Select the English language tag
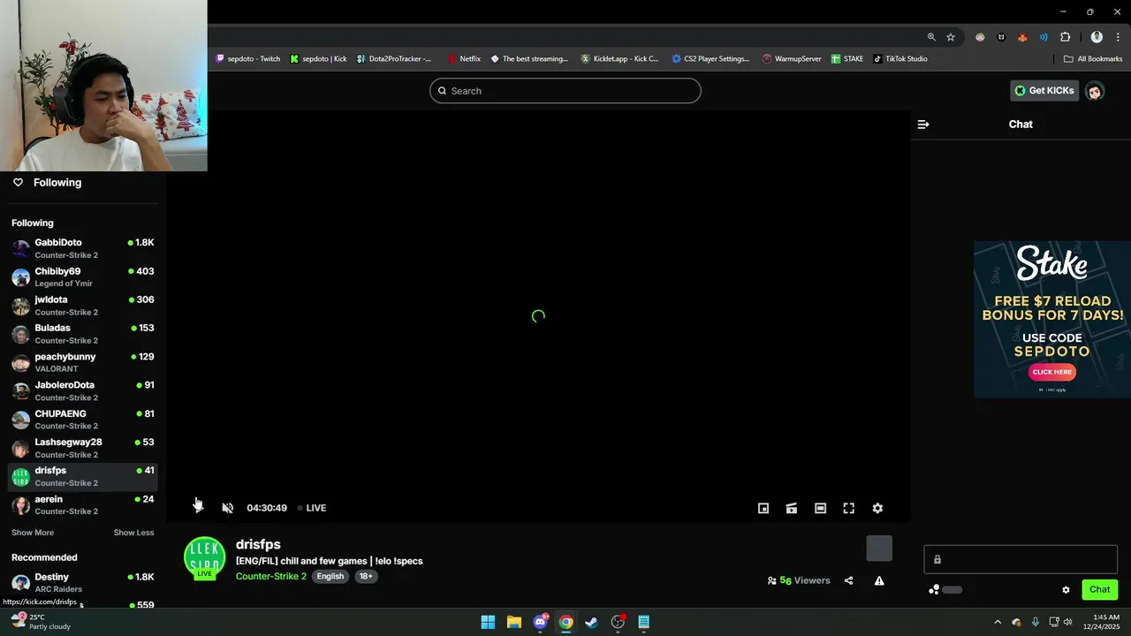Screen dimensions: 1131x636 [x=330, y=576]
